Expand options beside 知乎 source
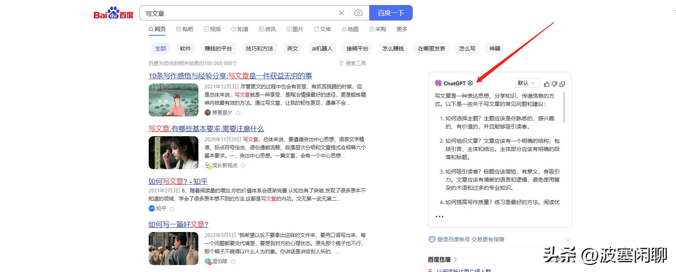 pyautogui.click(x=172, y=209)
